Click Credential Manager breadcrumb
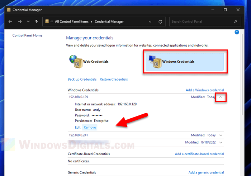 click(109, 22)
